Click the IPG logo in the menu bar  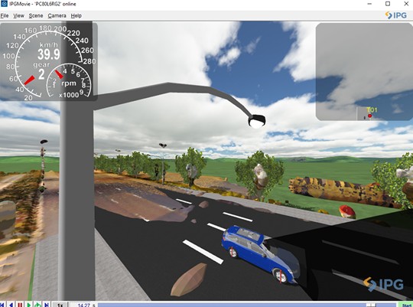(396, 15)
